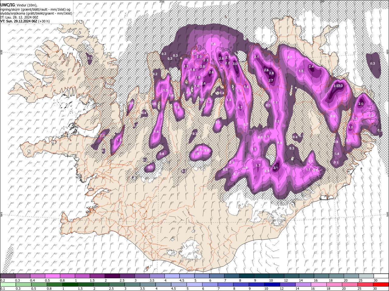The width and height of the screenshot is (389, 291).
Task: Click the 2.4 precipitation value on map
Action: [x=311, y=66]
